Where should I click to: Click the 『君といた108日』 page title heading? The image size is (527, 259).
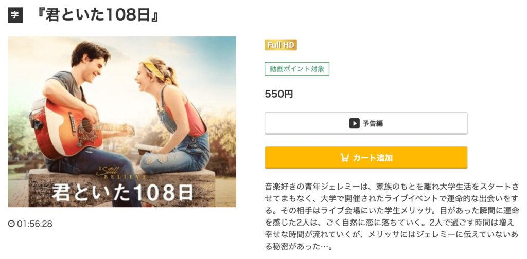point(98,15)
